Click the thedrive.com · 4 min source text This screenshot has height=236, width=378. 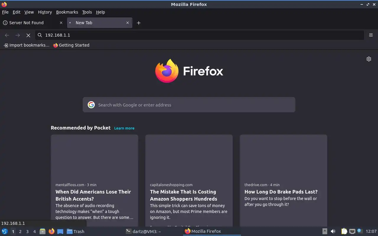[262, 185]
